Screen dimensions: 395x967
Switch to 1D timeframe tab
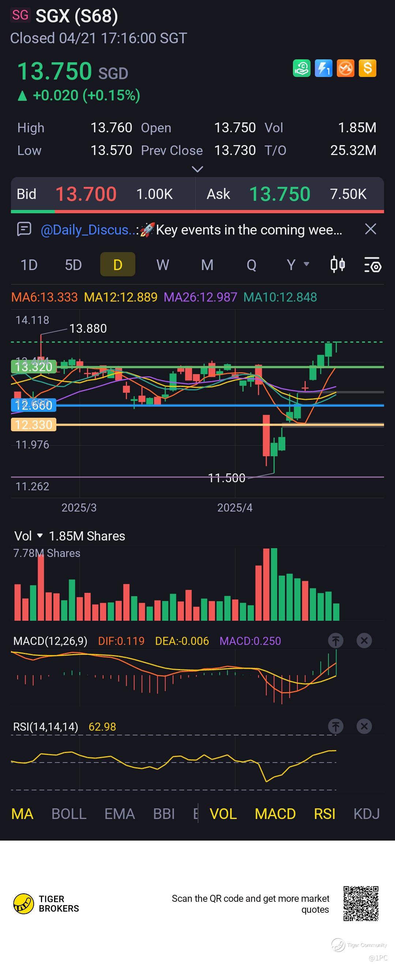click(x=29, y=265)
